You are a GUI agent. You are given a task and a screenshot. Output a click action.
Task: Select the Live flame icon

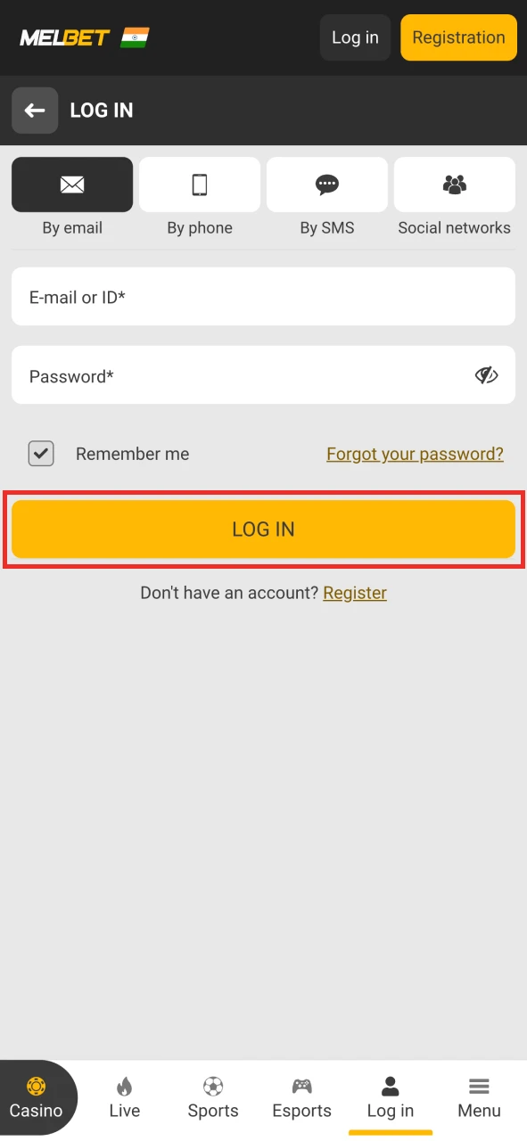pos(124,1086)
